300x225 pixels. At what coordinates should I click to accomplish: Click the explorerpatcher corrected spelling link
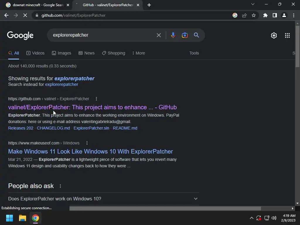pos(74,79)
